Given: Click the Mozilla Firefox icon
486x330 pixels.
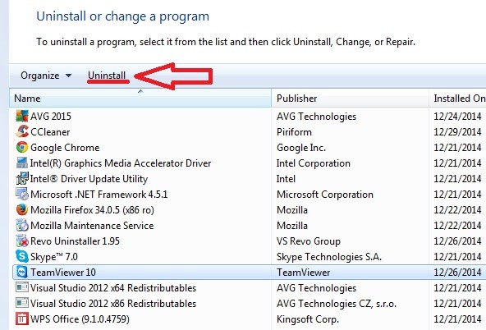Looking at the screenshot, I should pyautogui.click(x=22, y=210).
